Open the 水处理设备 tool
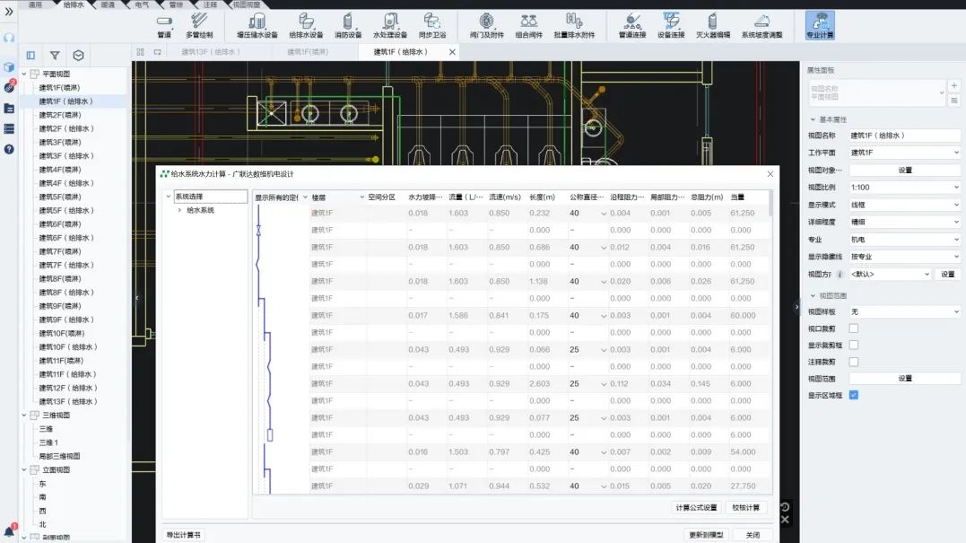Viewport: 966px width, 543px height. point(390,27)
